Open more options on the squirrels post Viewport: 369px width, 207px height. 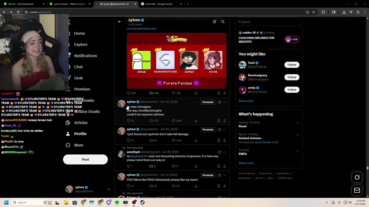(x=225, y=129)
